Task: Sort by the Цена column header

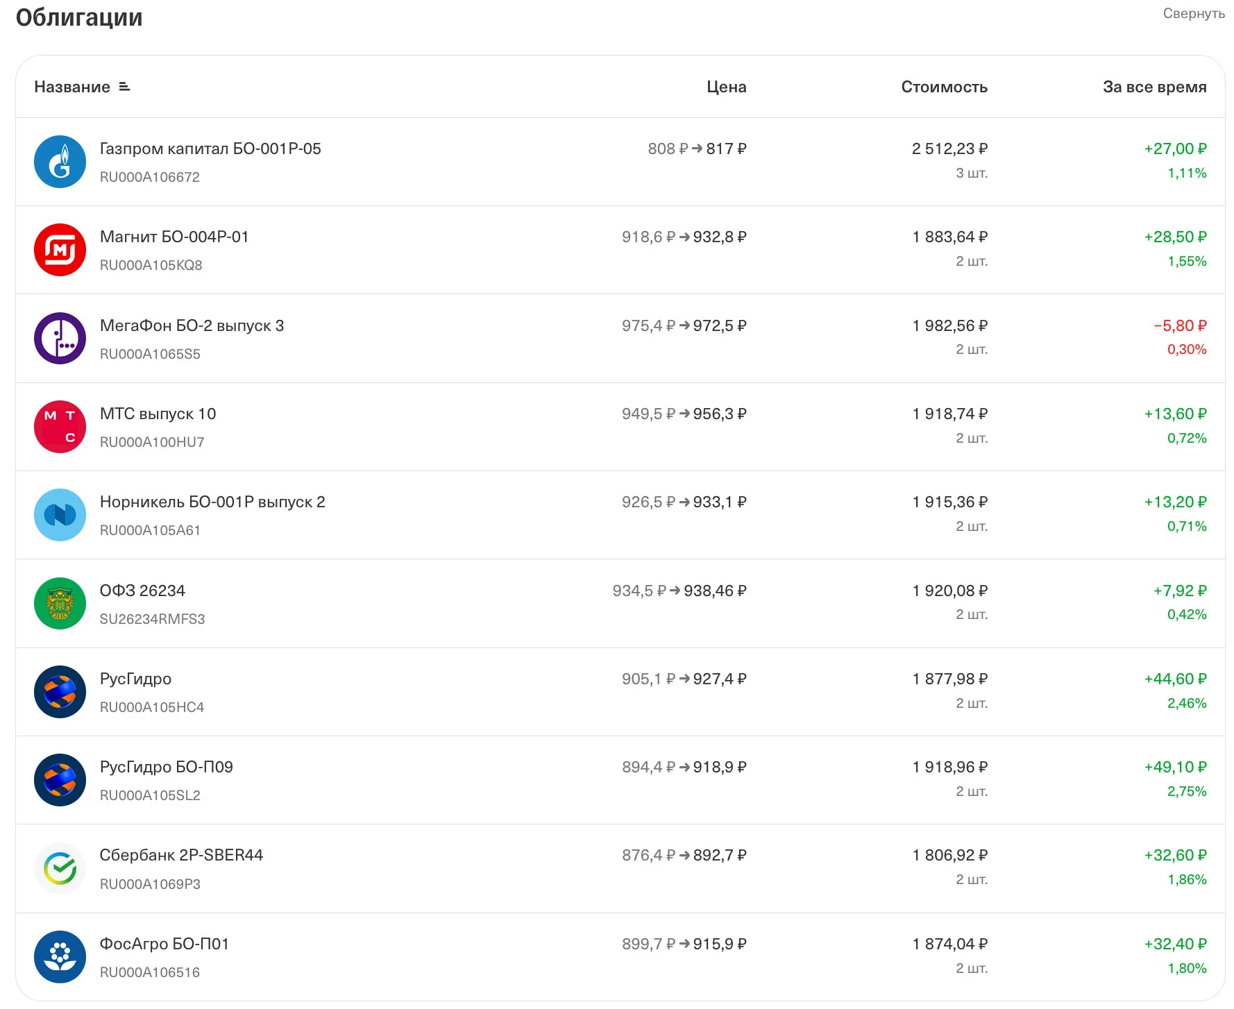Action: pyautogui.click(x=727, y=87)
